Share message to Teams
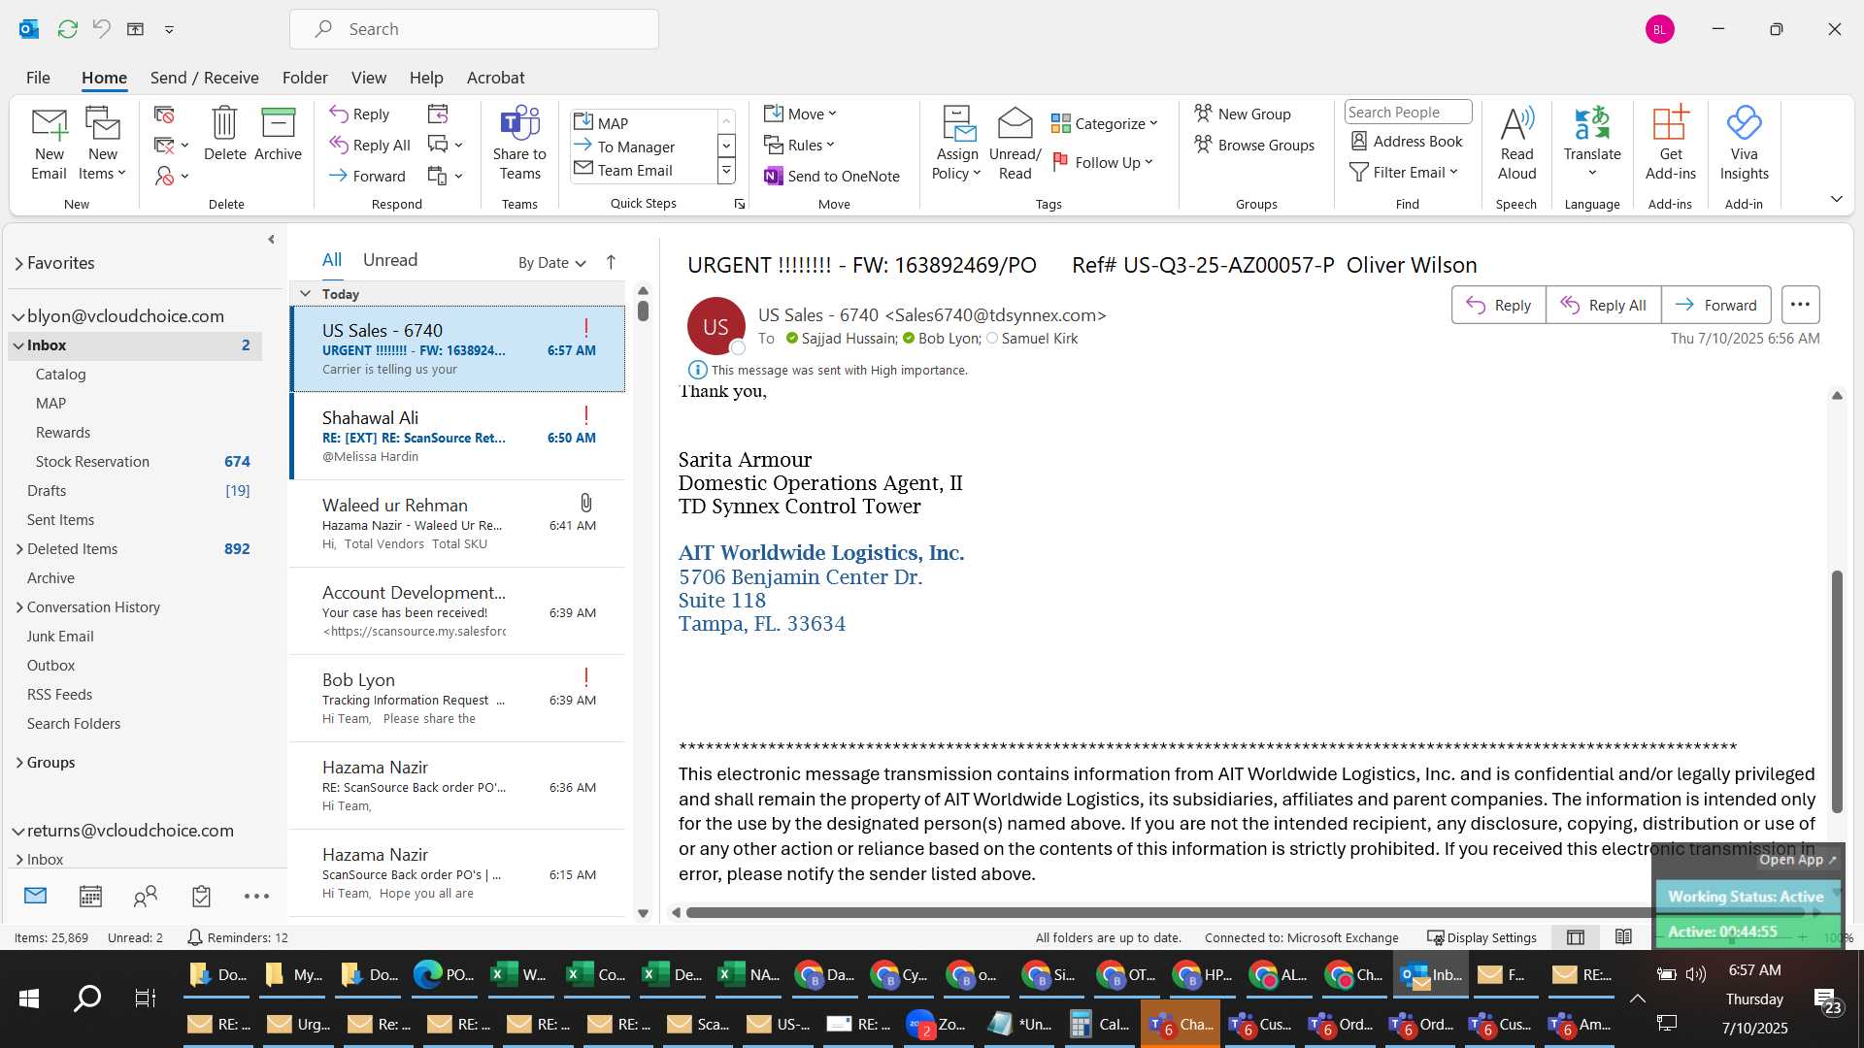Screen dimensions: 1864x1048 coord(519,144)
